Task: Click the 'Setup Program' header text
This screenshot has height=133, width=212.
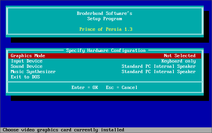Action: pos(104,19)
